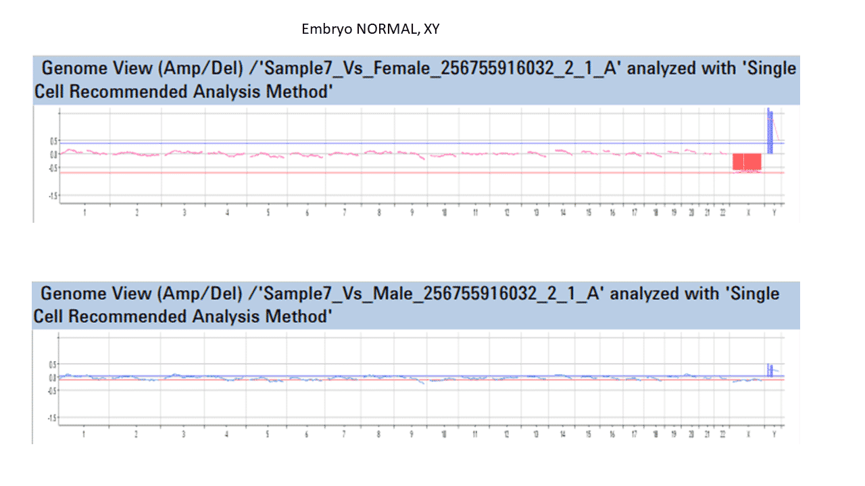This screenshot has height=486, width=865.
Task: Select chromosome 2 label in Vs_Male chart
Action: pos(137,435)
